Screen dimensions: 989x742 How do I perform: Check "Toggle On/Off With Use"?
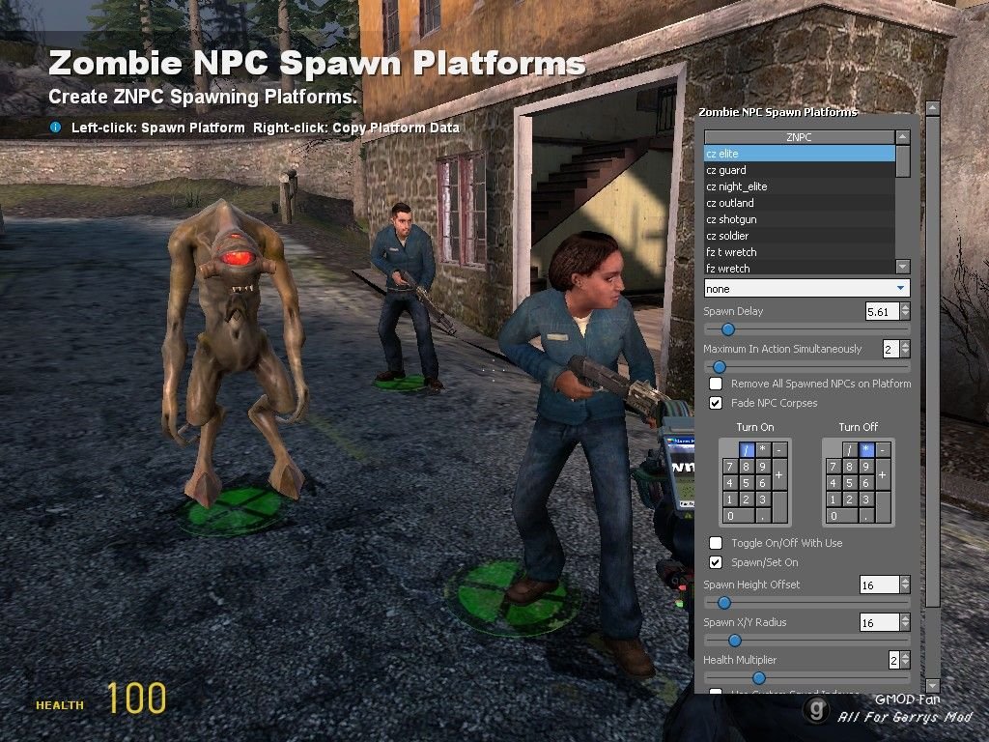pyautogui.click(x=716, y=542)
